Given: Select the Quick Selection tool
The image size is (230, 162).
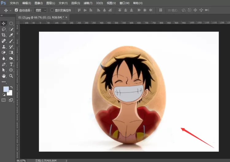Looking at the screenshot, I should (11, 29).
